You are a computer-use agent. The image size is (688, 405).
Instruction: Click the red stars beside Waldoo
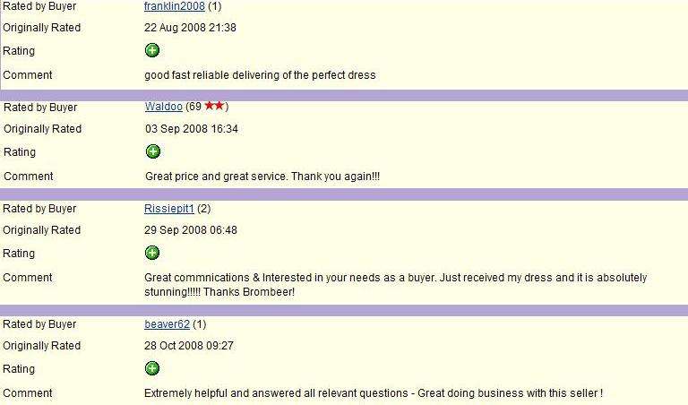coord(215,106)
